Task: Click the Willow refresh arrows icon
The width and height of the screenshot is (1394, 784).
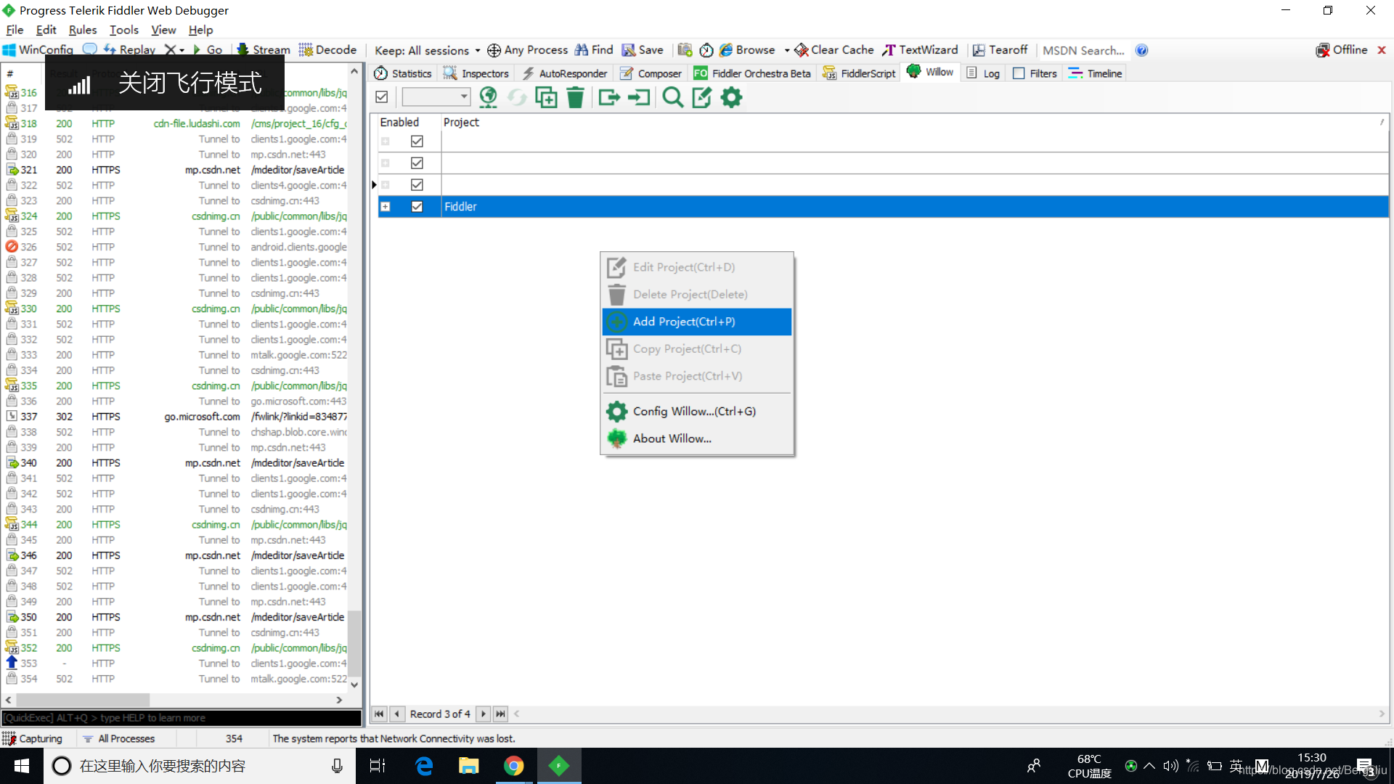Action: tap(517, 97)
